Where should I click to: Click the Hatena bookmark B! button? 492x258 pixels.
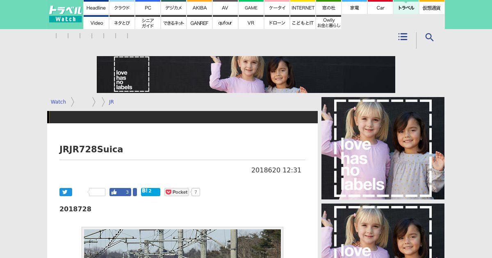pyautogui.click(x=150, y=192)
